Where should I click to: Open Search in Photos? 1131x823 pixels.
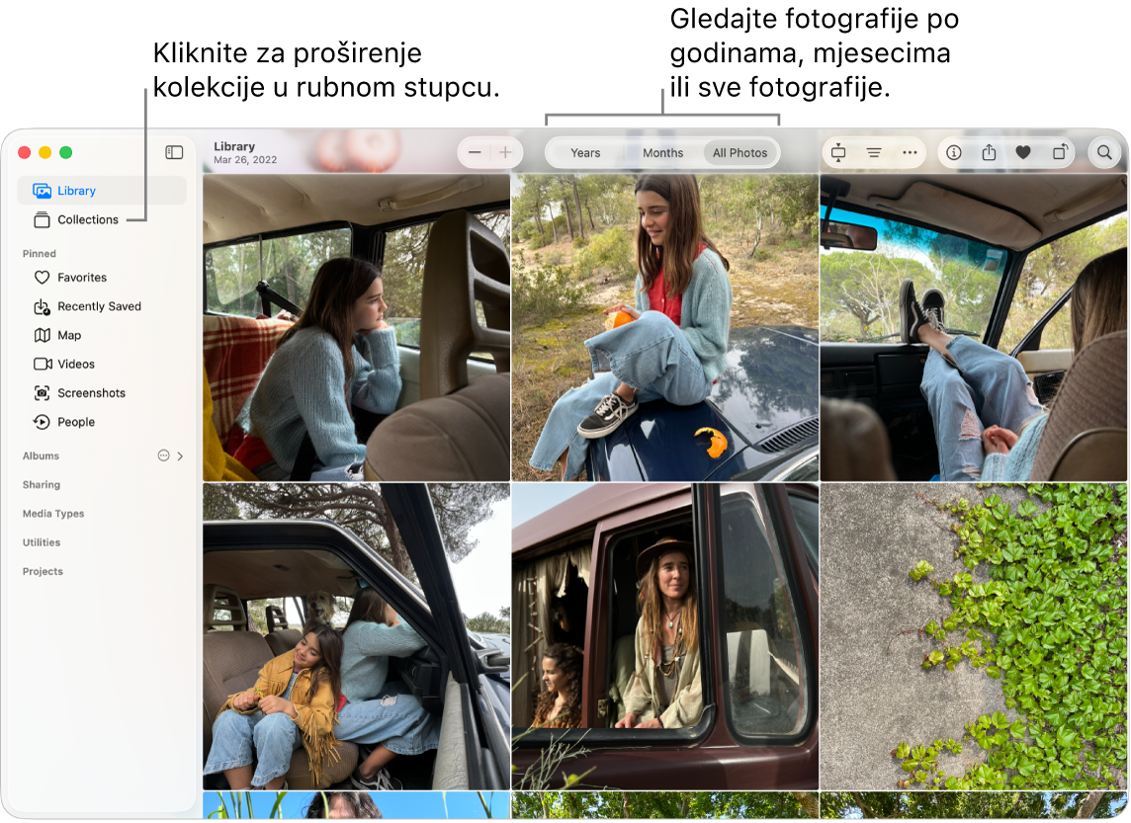(x=1104, y=152)
